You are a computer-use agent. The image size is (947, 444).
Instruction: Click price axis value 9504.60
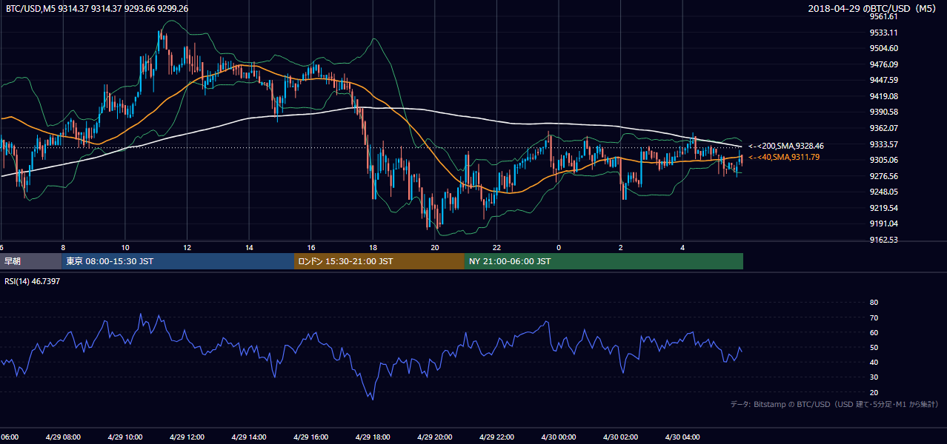point(884,48)
